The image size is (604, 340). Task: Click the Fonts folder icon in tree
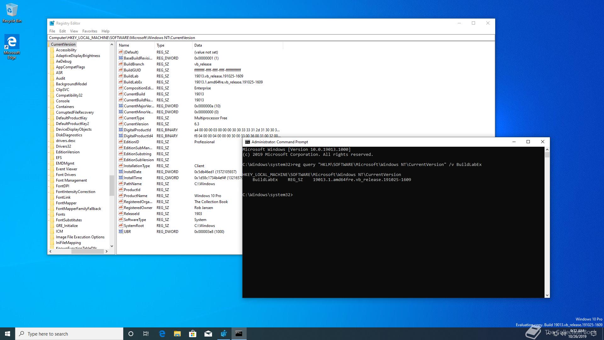click(x=52, y=214)
